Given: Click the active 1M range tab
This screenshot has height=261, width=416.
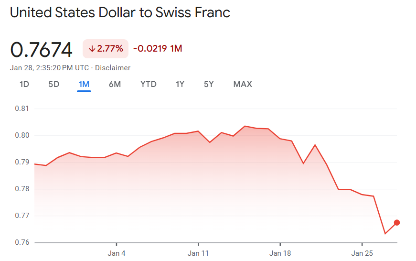Looking at the screenshot, I should [x=84, y=85].
